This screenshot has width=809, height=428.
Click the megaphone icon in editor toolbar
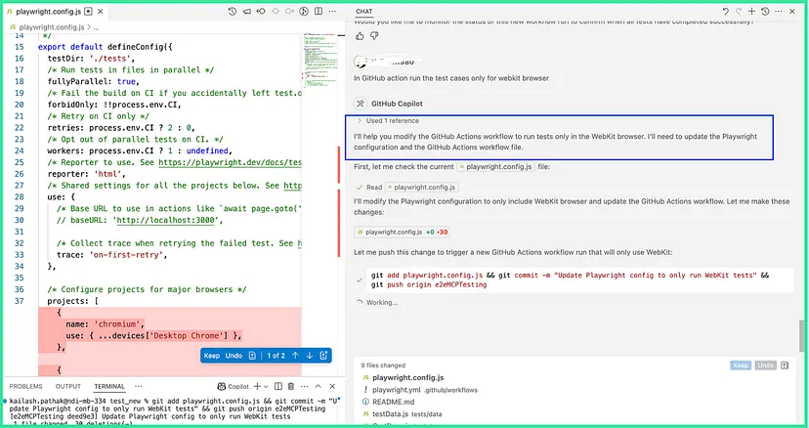point(247,11)
